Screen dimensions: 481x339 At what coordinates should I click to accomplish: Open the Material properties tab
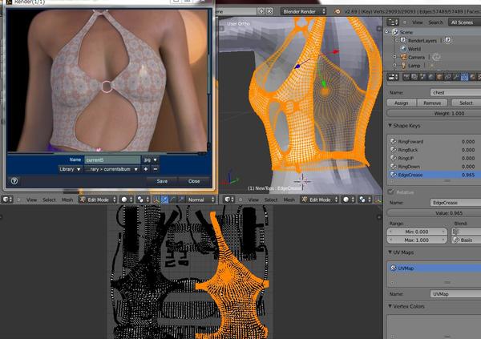tap(473, 77)
